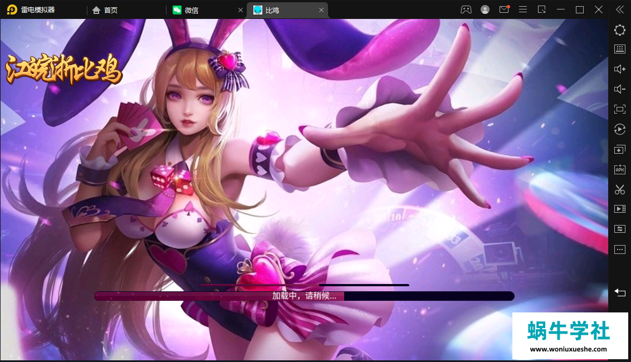Screen dimensions: 631x362
Task: Expand more tools with three-dots icon
Action: point(619,250)
